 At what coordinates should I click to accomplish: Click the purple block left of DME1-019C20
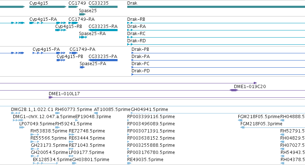(x=234, y=90)
